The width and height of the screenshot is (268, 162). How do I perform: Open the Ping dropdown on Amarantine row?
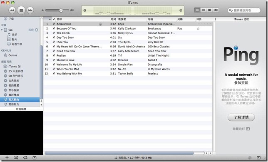point(101,24)
